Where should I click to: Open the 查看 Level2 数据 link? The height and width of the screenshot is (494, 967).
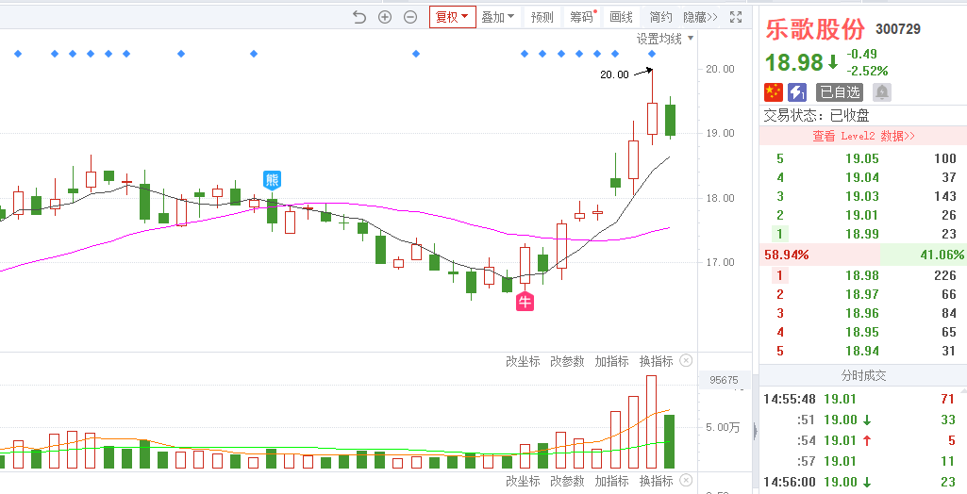pos(863,136)
